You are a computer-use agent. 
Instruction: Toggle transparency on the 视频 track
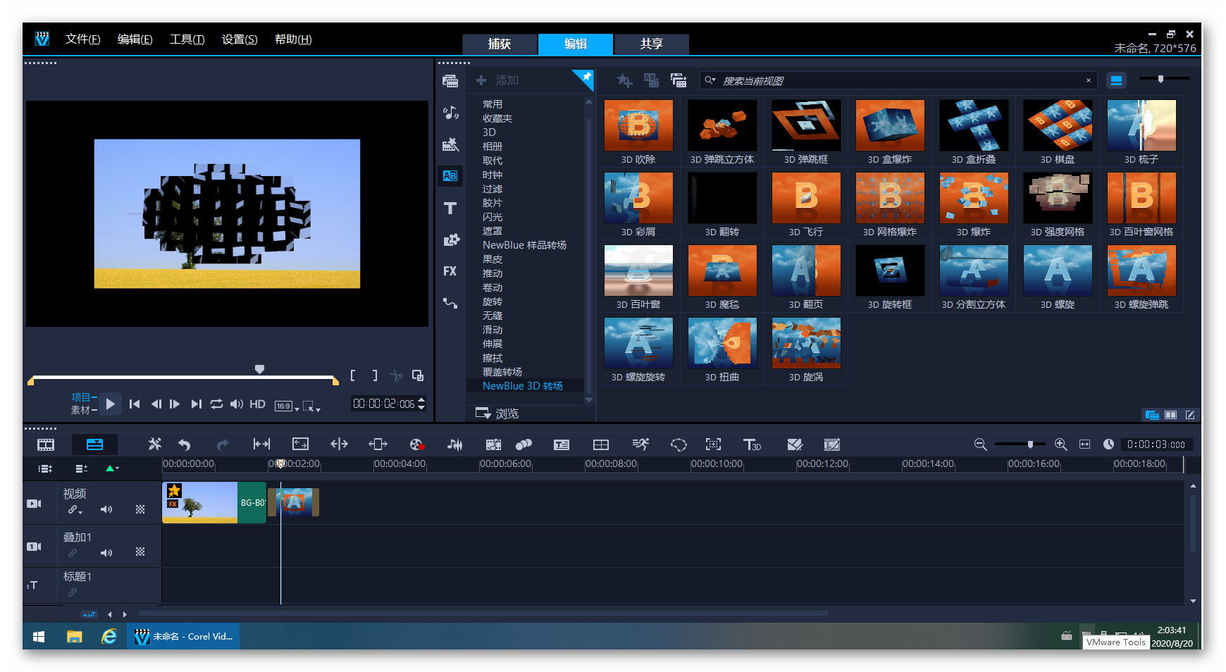[x=140, y=509]
